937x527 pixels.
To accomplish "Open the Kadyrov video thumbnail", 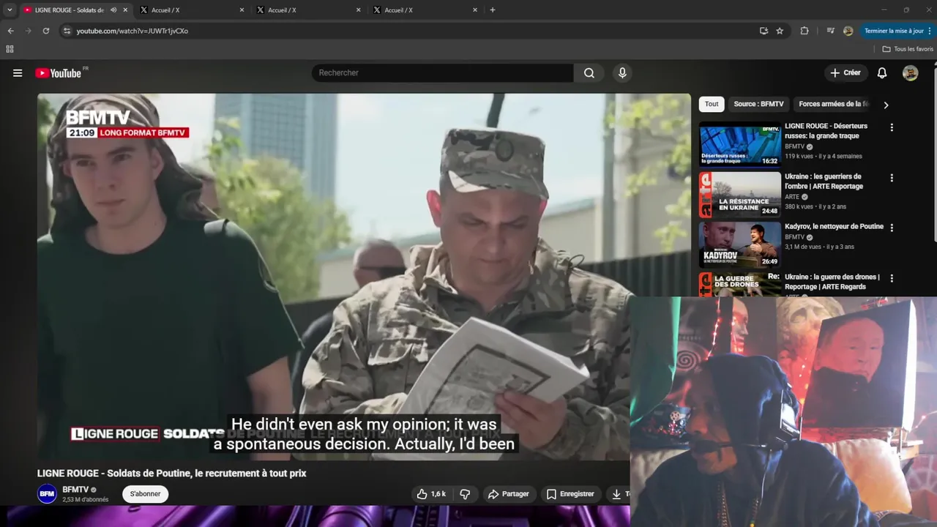I will coord(740,244).
